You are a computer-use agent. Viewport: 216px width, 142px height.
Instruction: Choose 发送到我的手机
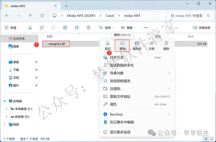click(137, 65)
